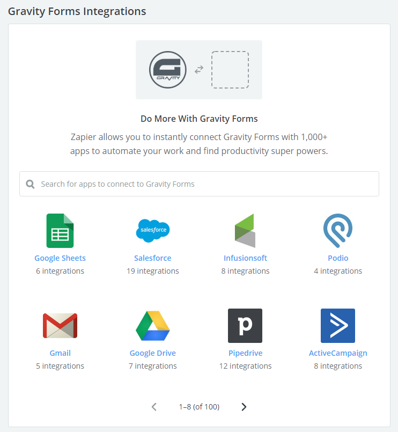Click '6 integrations' under Google Sheets
The height and width of the screenshot is (432, 398).
pos(60,271)
